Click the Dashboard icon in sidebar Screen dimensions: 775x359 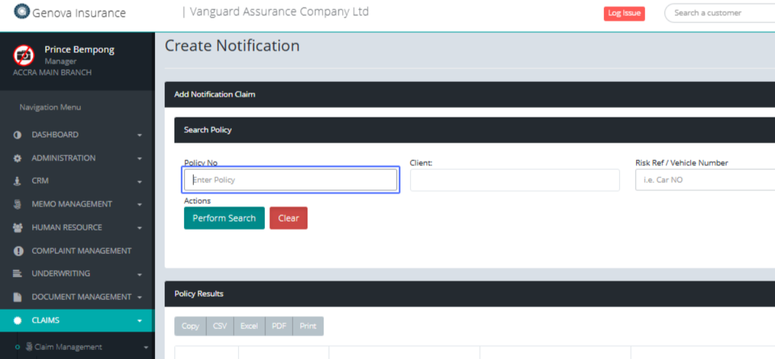point(17,135)
